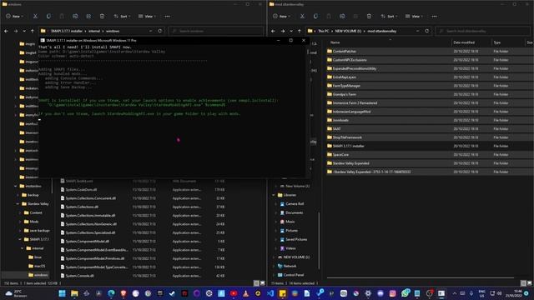
Task: Select System.Console.dll file in left window
Action: click(143, 276)
